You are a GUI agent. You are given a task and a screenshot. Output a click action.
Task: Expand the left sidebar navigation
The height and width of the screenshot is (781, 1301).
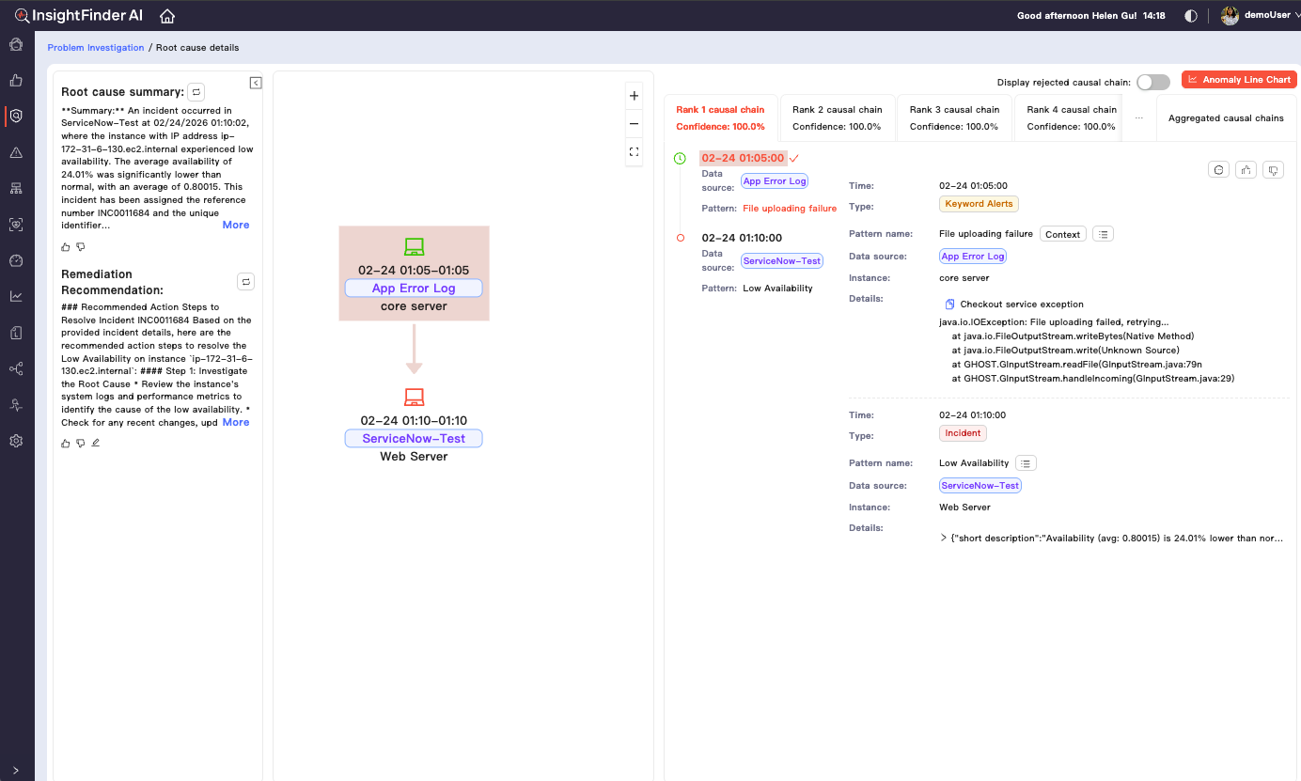(x=16, y=771)
